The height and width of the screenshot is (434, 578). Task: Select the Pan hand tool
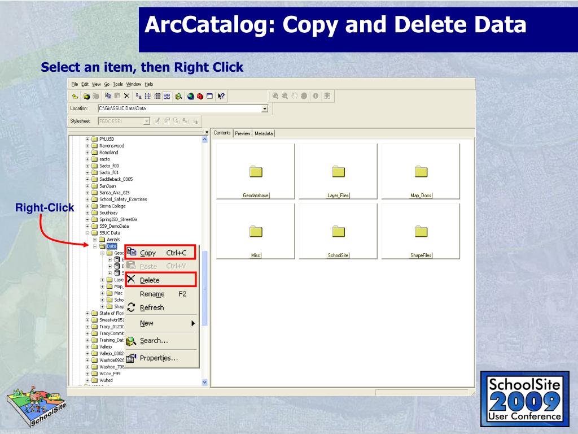[x=294, y=96]
